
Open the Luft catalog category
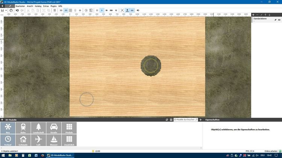[38, 140]
